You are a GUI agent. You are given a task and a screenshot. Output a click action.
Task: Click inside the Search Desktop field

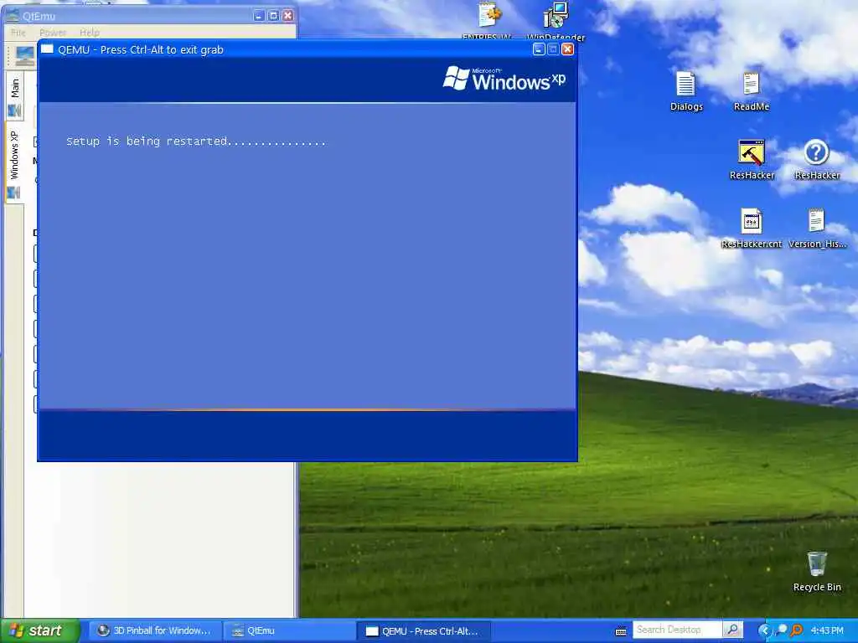(x=677, y=630)
